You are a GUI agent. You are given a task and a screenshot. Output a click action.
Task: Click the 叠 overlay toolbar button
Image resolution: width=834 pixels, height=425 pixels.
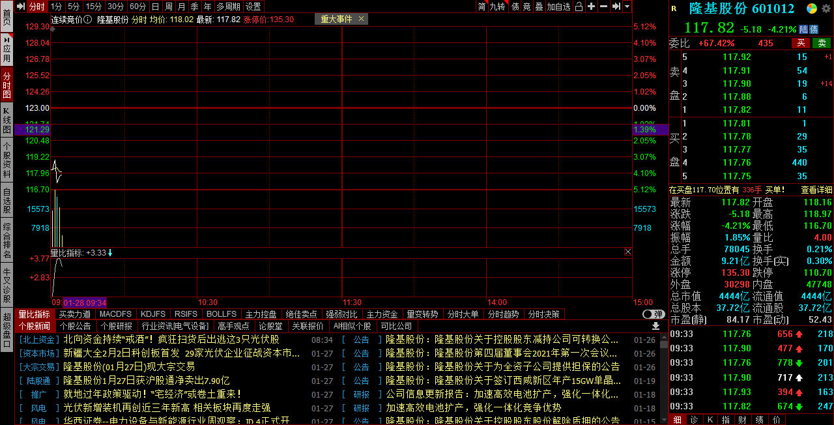[x=539, y=7]
